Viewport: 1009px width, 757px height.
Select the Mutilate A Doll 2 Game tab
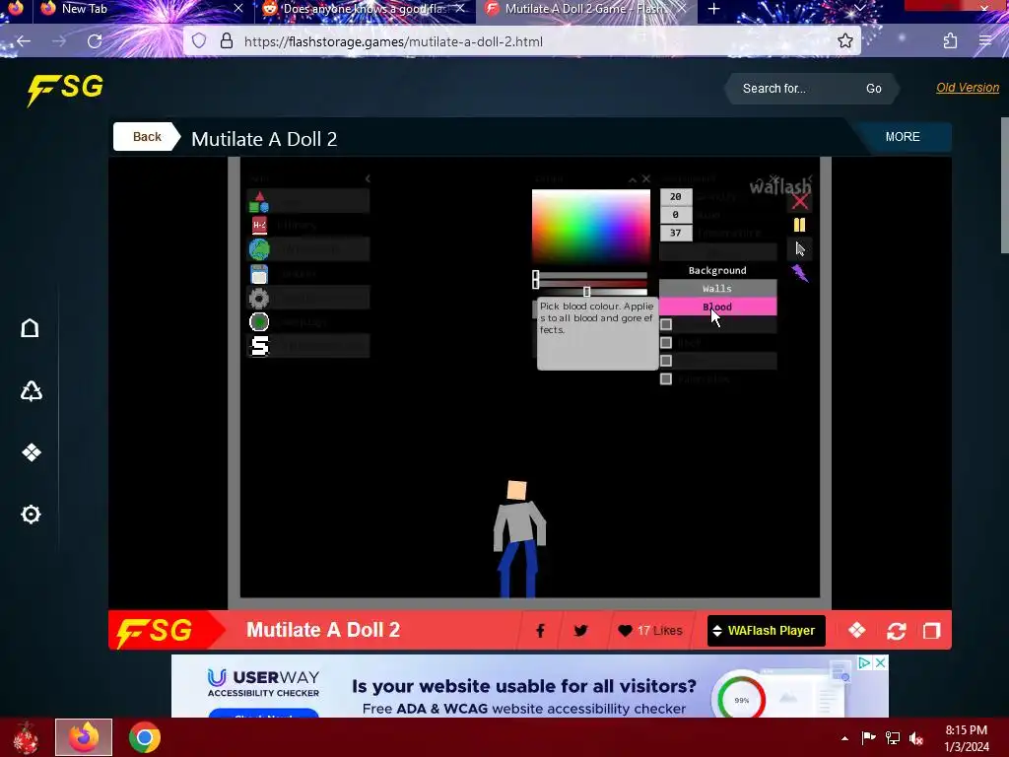point(585,9)
